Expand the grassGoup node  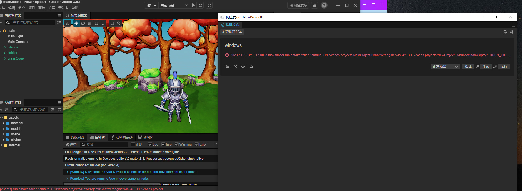[x=5, y=58]
